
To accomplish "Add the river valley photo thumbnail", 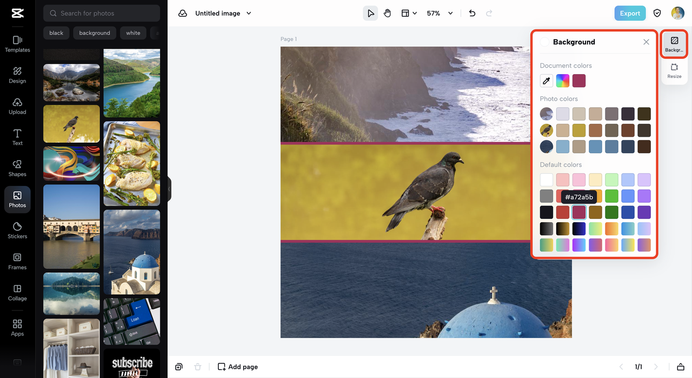I will 132,83.
